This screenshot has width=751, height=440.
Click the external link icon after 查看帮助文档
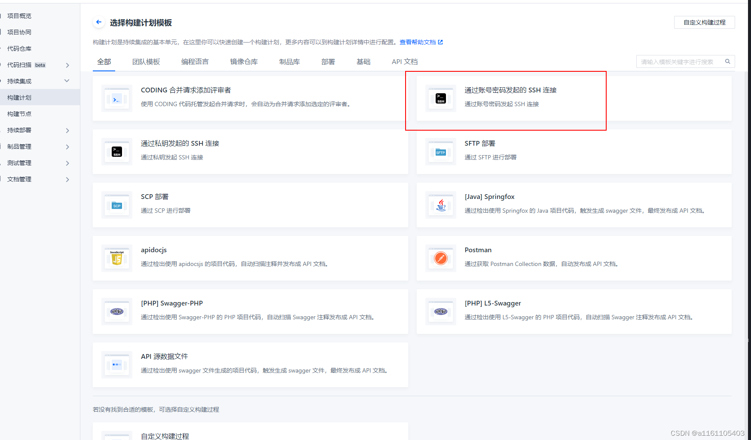(440, 42)
